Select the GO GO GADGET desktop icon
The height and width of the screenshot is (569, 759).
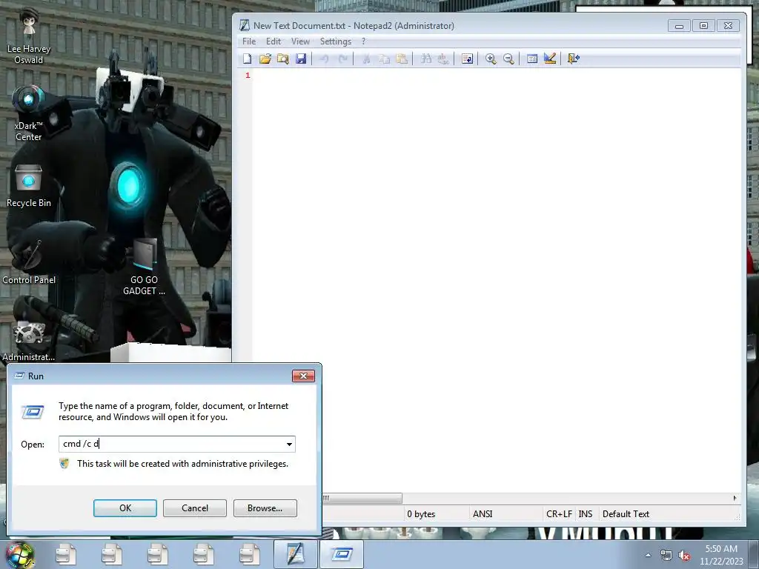pyautogui.click(x=145, y=267)
